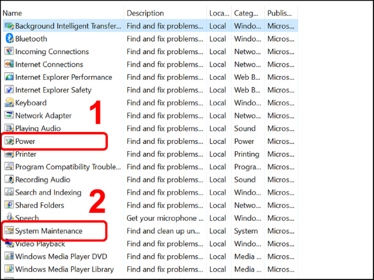Select the Playing Audio speaker icon
Screen dimensions: 374x280
pos(9,128)
